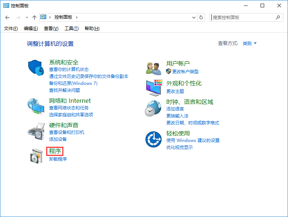Open the Network and Internet globe icon
The height and width of the screenshot is (217, 288).
coord(36,106)
